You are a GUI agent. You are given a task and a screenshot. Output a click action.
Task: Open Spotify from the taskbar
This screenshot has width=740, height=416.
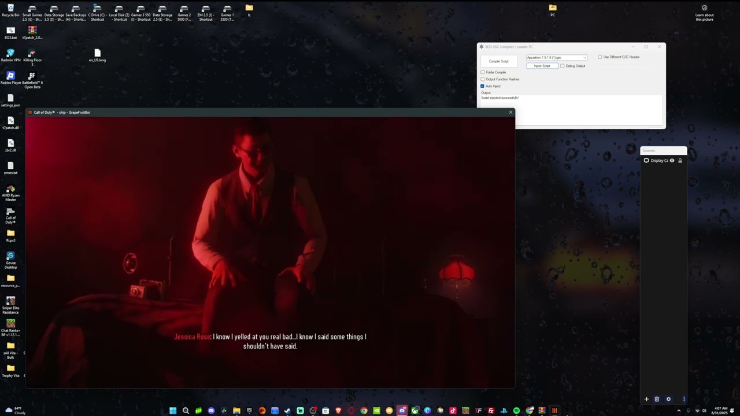tap(516, 411)
